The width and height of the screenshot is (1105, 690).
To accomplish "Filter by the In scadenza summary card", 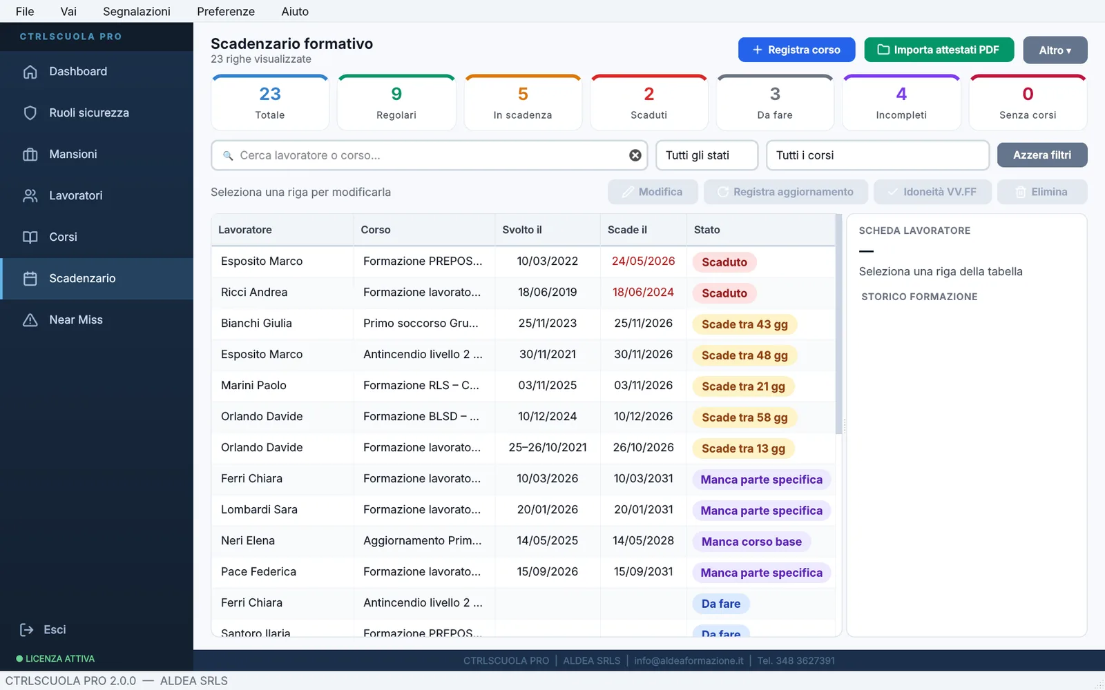I will pos(523,102).
